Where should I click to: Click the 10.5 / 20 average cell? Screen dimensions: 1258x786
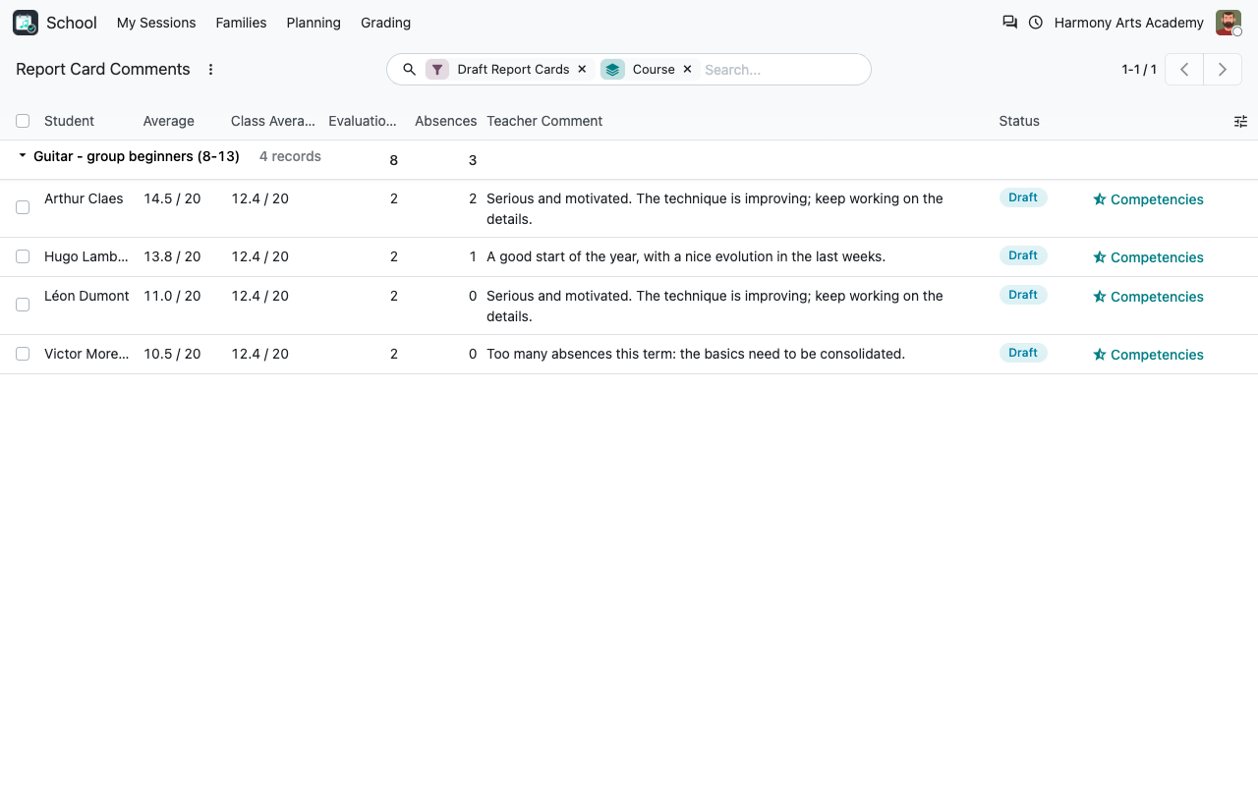(x=172, y=354)
